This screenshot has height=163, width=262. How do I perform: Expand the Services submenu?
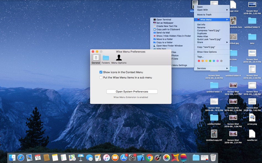212,68
